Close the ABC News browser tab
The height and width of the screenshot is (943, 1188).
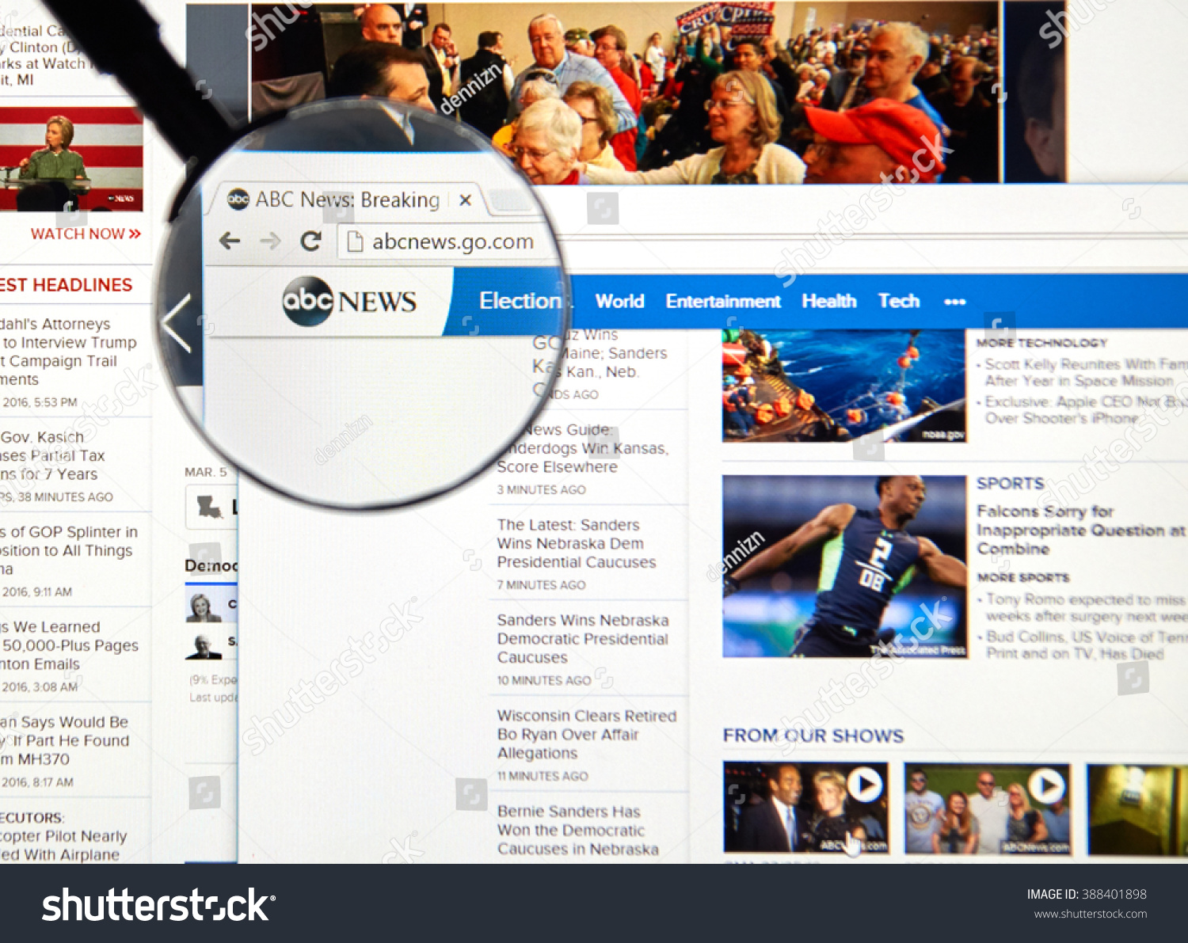(x=466, y=200)
